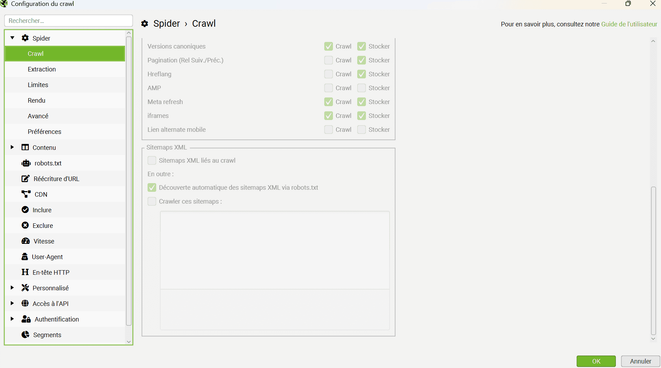
Task: Click the Exclure cross icon
Action: tap(25, 225)
